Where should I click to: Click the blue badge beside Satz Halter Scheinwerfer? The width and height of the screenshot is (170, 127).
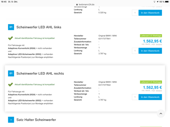tap(11, 120)
